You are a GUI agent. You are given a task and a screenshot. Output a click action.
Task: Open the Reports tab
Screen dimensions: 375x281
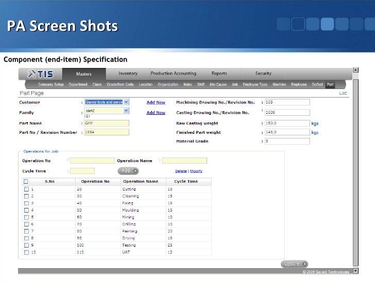[219, 74]
